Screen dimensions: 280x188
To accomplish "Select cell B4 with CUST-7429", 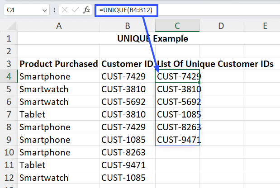I will click(x=128, y=76).
